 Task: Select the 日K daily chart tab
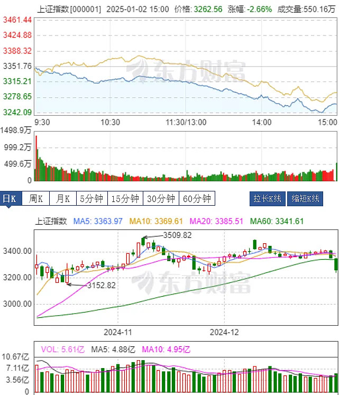click(x=11, y=199)
